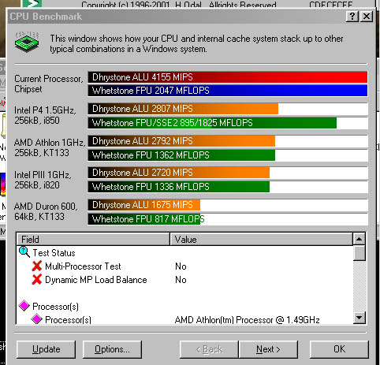The height and width of the screenshot is (365, 380).
Task: Click the AMD Athlon 1GHz label
Action: point(50,147)
